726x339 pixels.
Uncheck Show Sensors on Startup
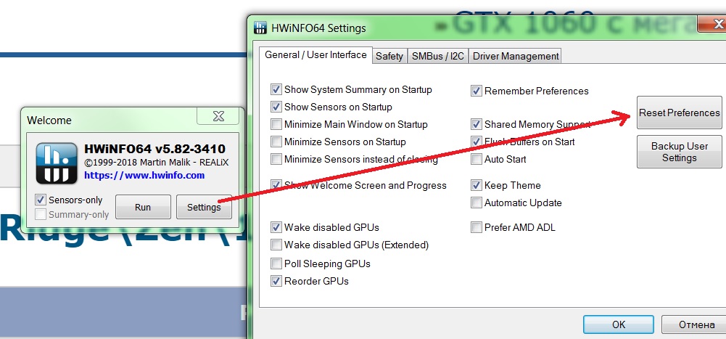[276, 107]
